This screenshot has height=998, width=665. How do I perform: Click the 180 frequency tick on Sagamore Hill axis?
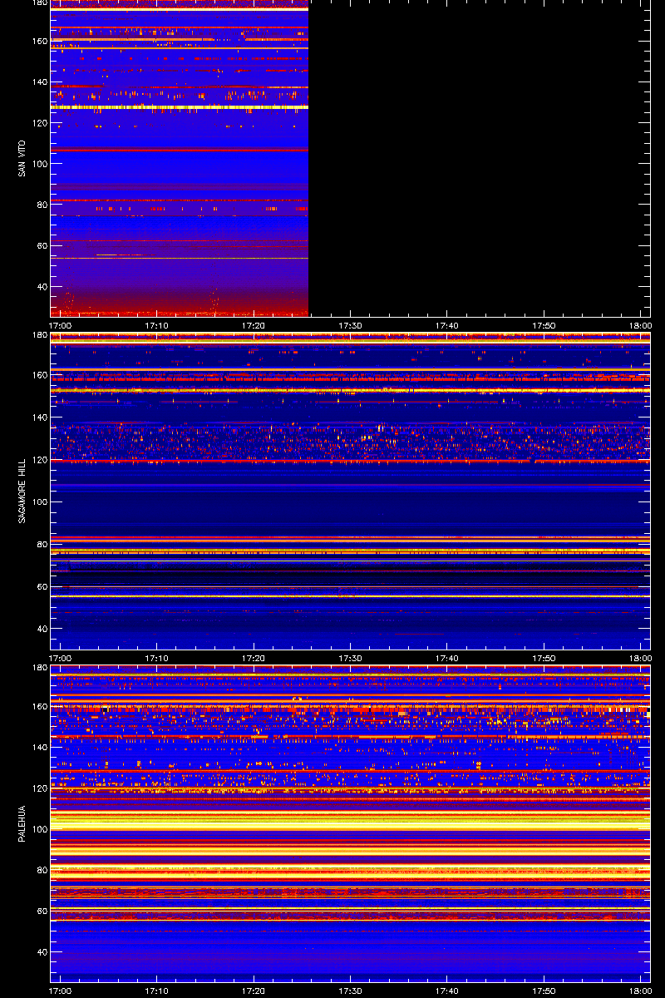click(x=39, y=335)
